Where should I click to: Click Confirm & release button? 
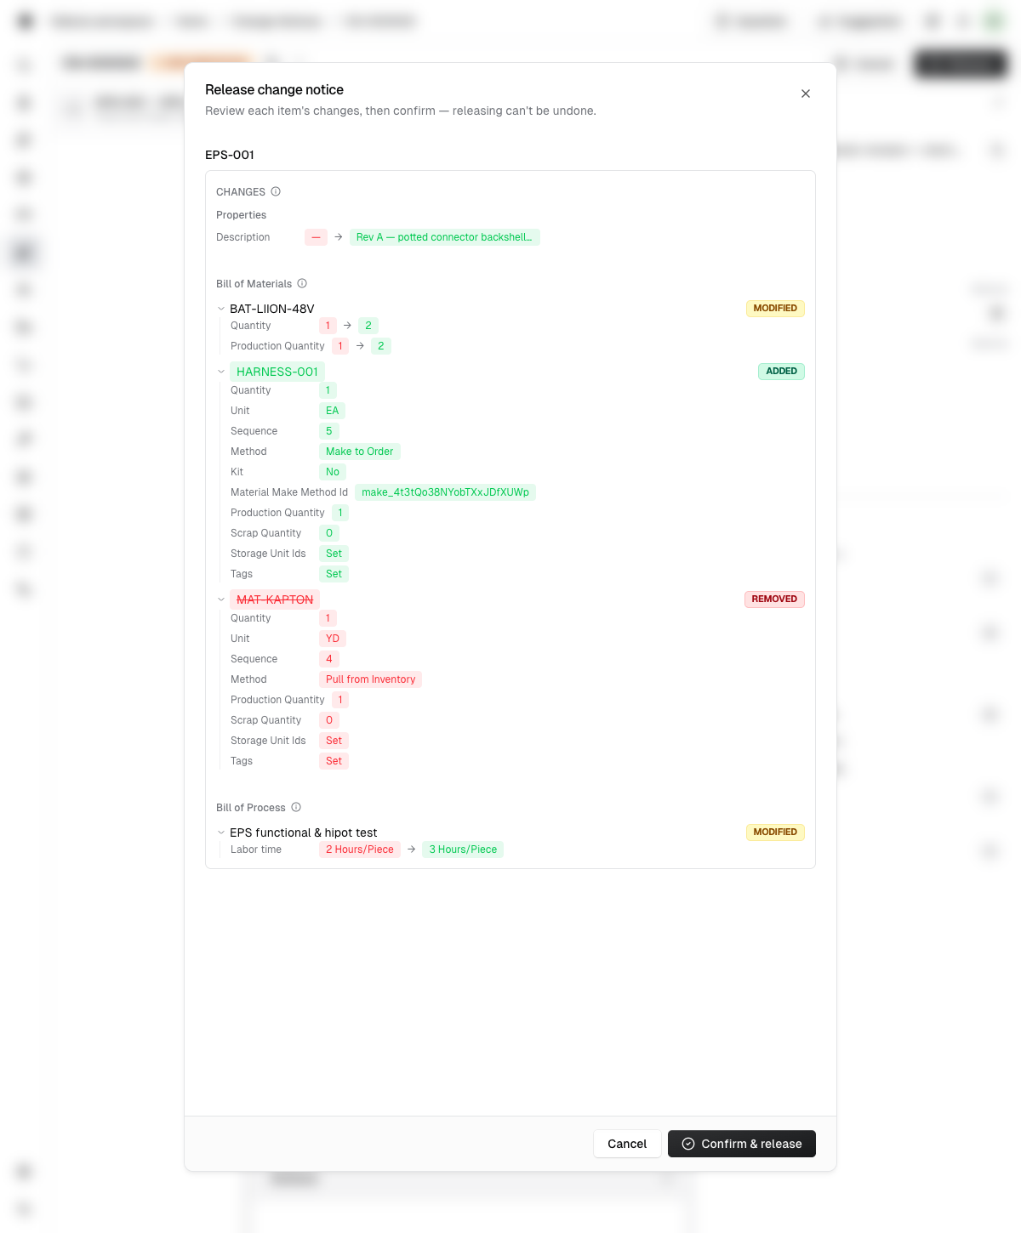pyautogui.click(x=742, y=1144)
